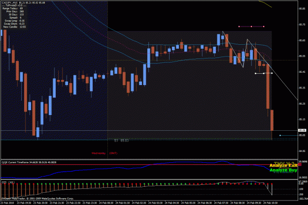Click the red 'Wednesday' day label
The height and width of the screenshot is (205, 308).
click(x=99, y=153)
